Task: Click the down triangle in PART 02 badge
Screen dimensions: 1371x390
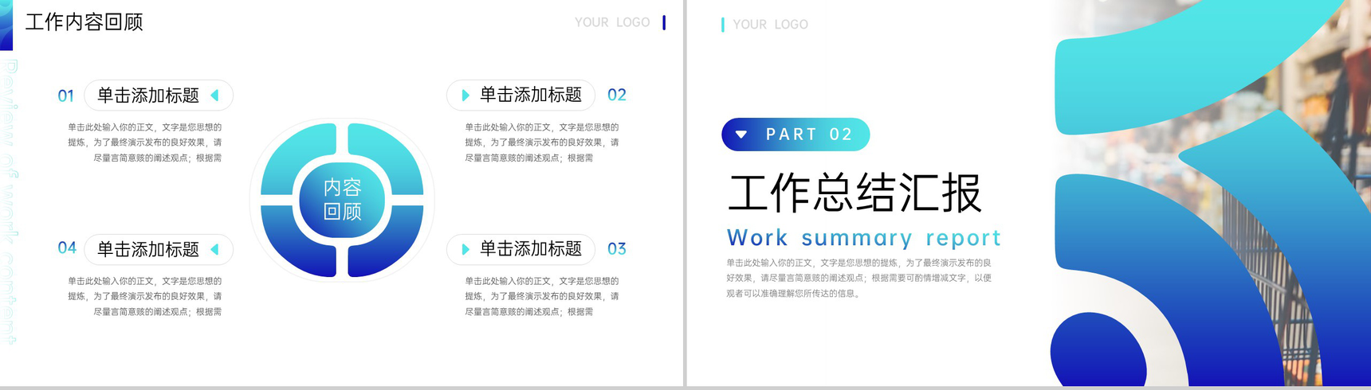Action: point(741,135)
